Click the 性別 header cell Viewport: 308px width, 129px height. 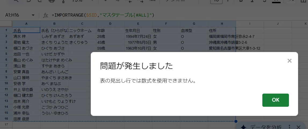tap(166, 30)
